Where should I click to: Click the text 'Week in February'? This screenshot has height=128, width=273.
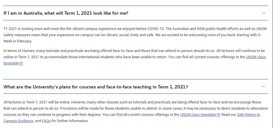18,41
